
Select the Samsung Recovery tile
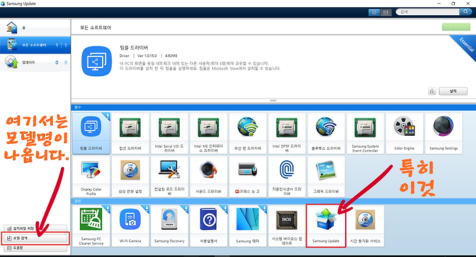click(x=169, y=226)
